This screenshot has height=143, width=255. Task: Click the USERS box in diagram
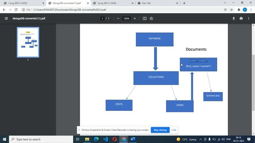click(x=180, y=106)
